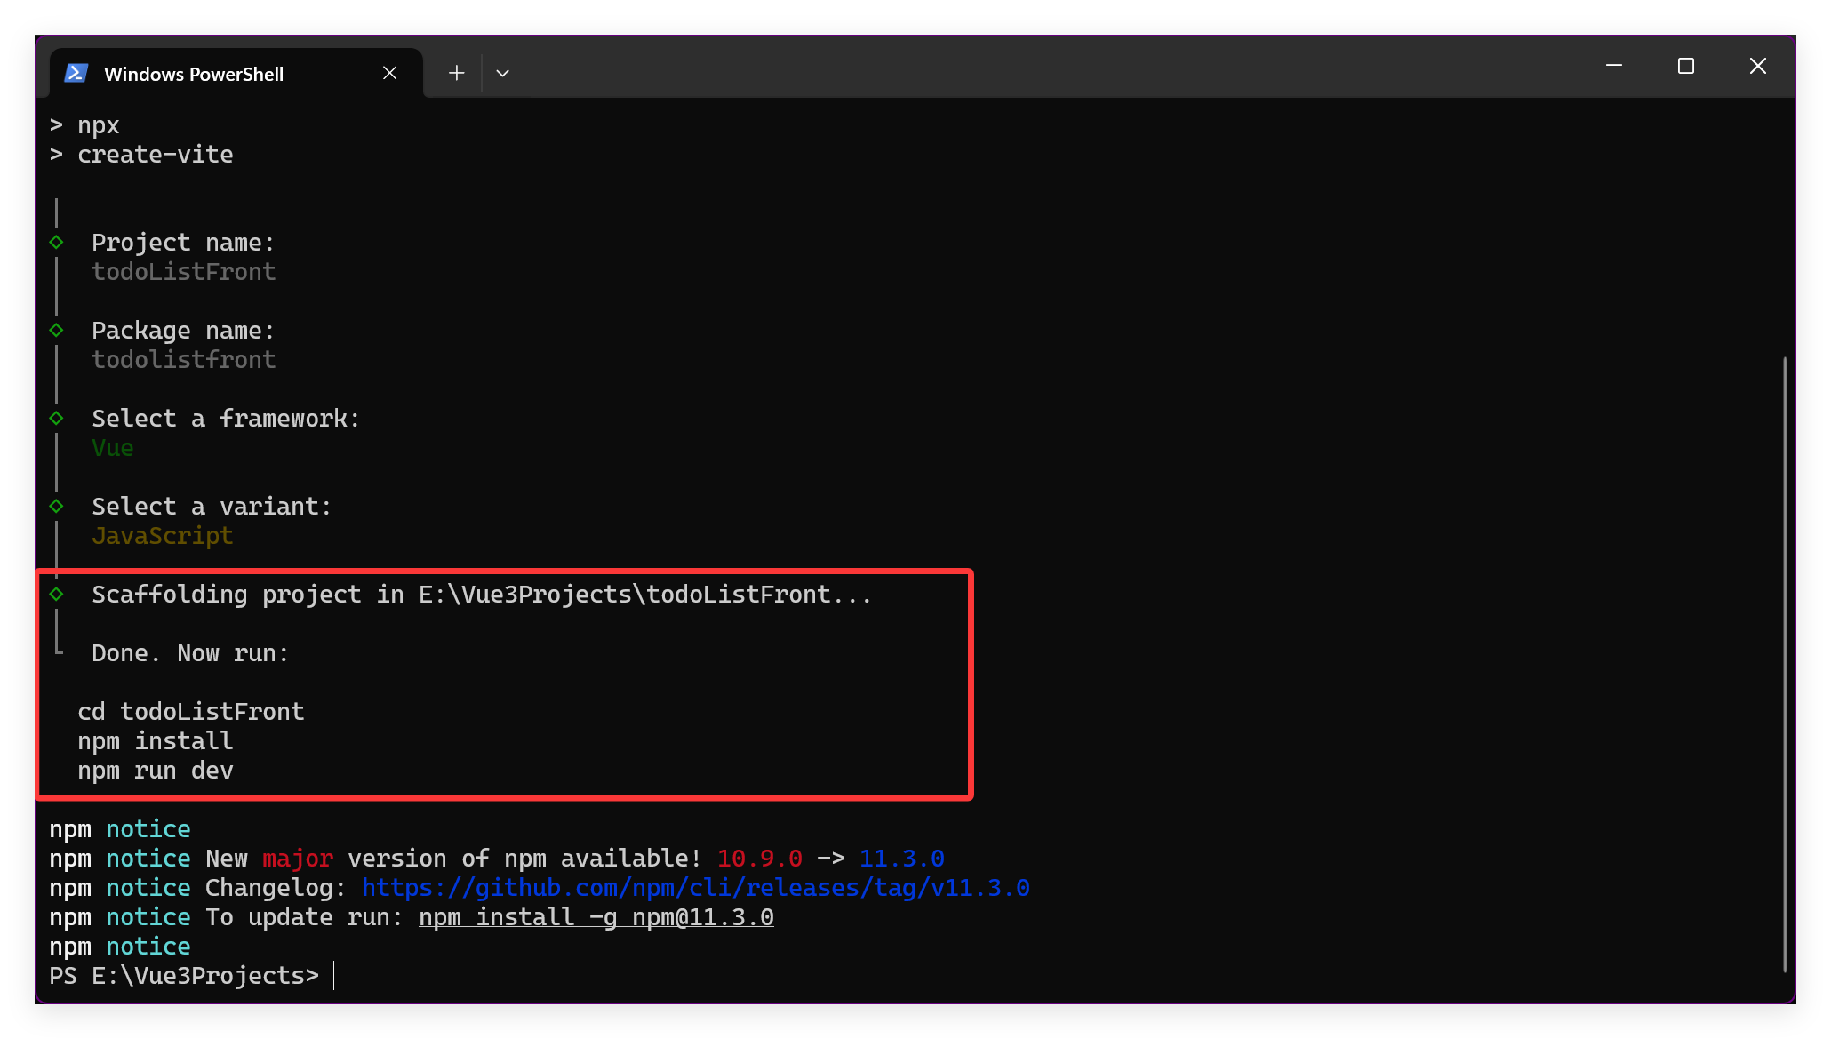Click the 'cd todoListFront' line

191,712
